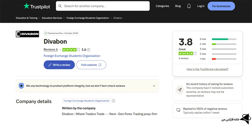Click the 'Great' rating label
This screenshot has width=252, height=126.
pos(182,49)
